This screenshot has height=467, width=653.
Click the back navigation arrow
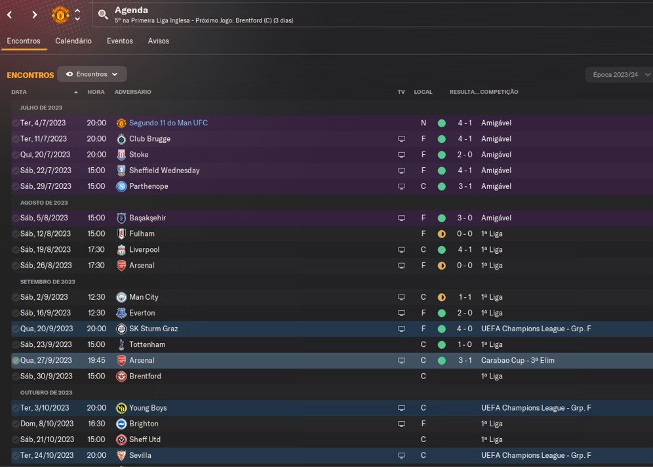click(10, 14)
